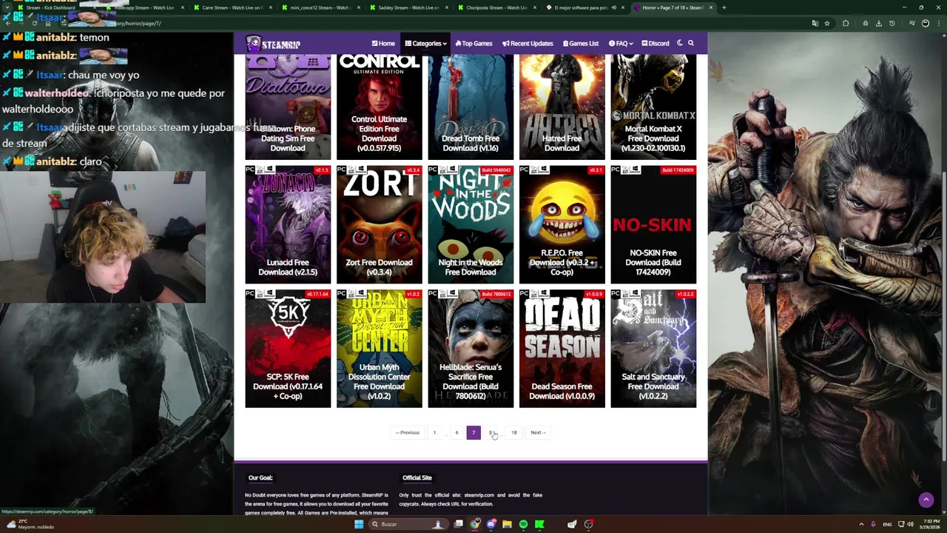
Task: Open Discord from the taskbar
Action: pos(491,524)
